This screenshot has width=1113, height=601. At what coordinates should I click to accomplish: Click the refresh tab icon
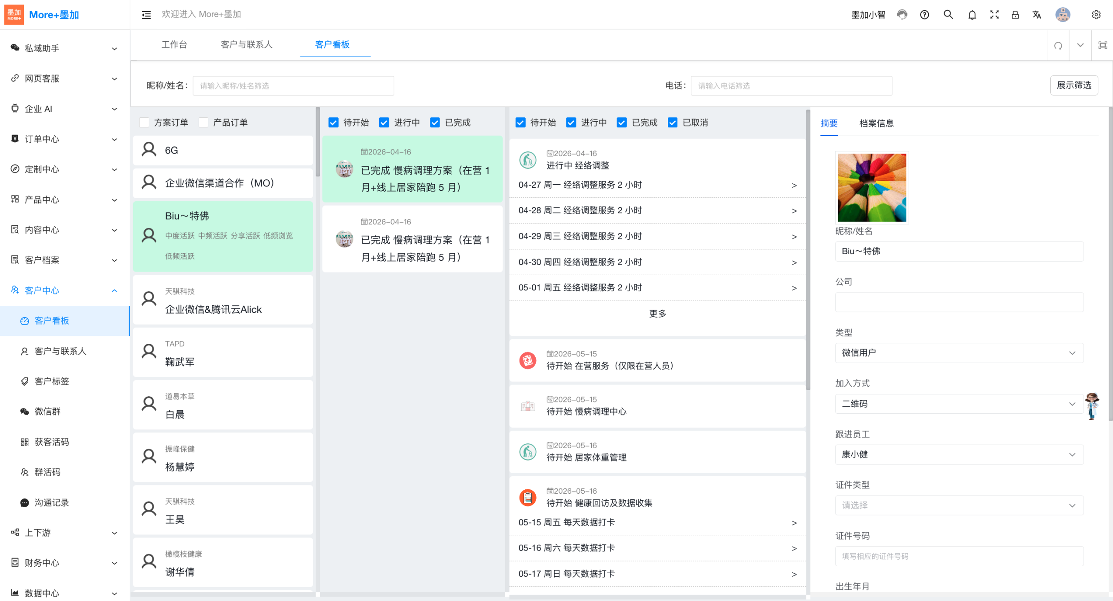point(1058,45)
